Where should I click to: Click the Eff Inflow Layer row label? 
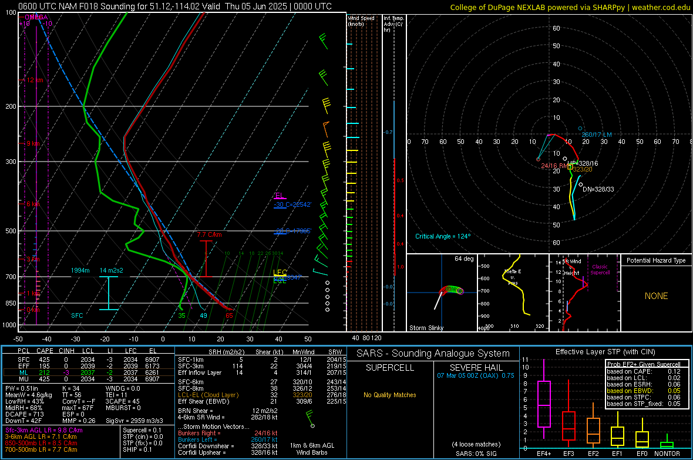pyautogui.click(x=200, y=372)
